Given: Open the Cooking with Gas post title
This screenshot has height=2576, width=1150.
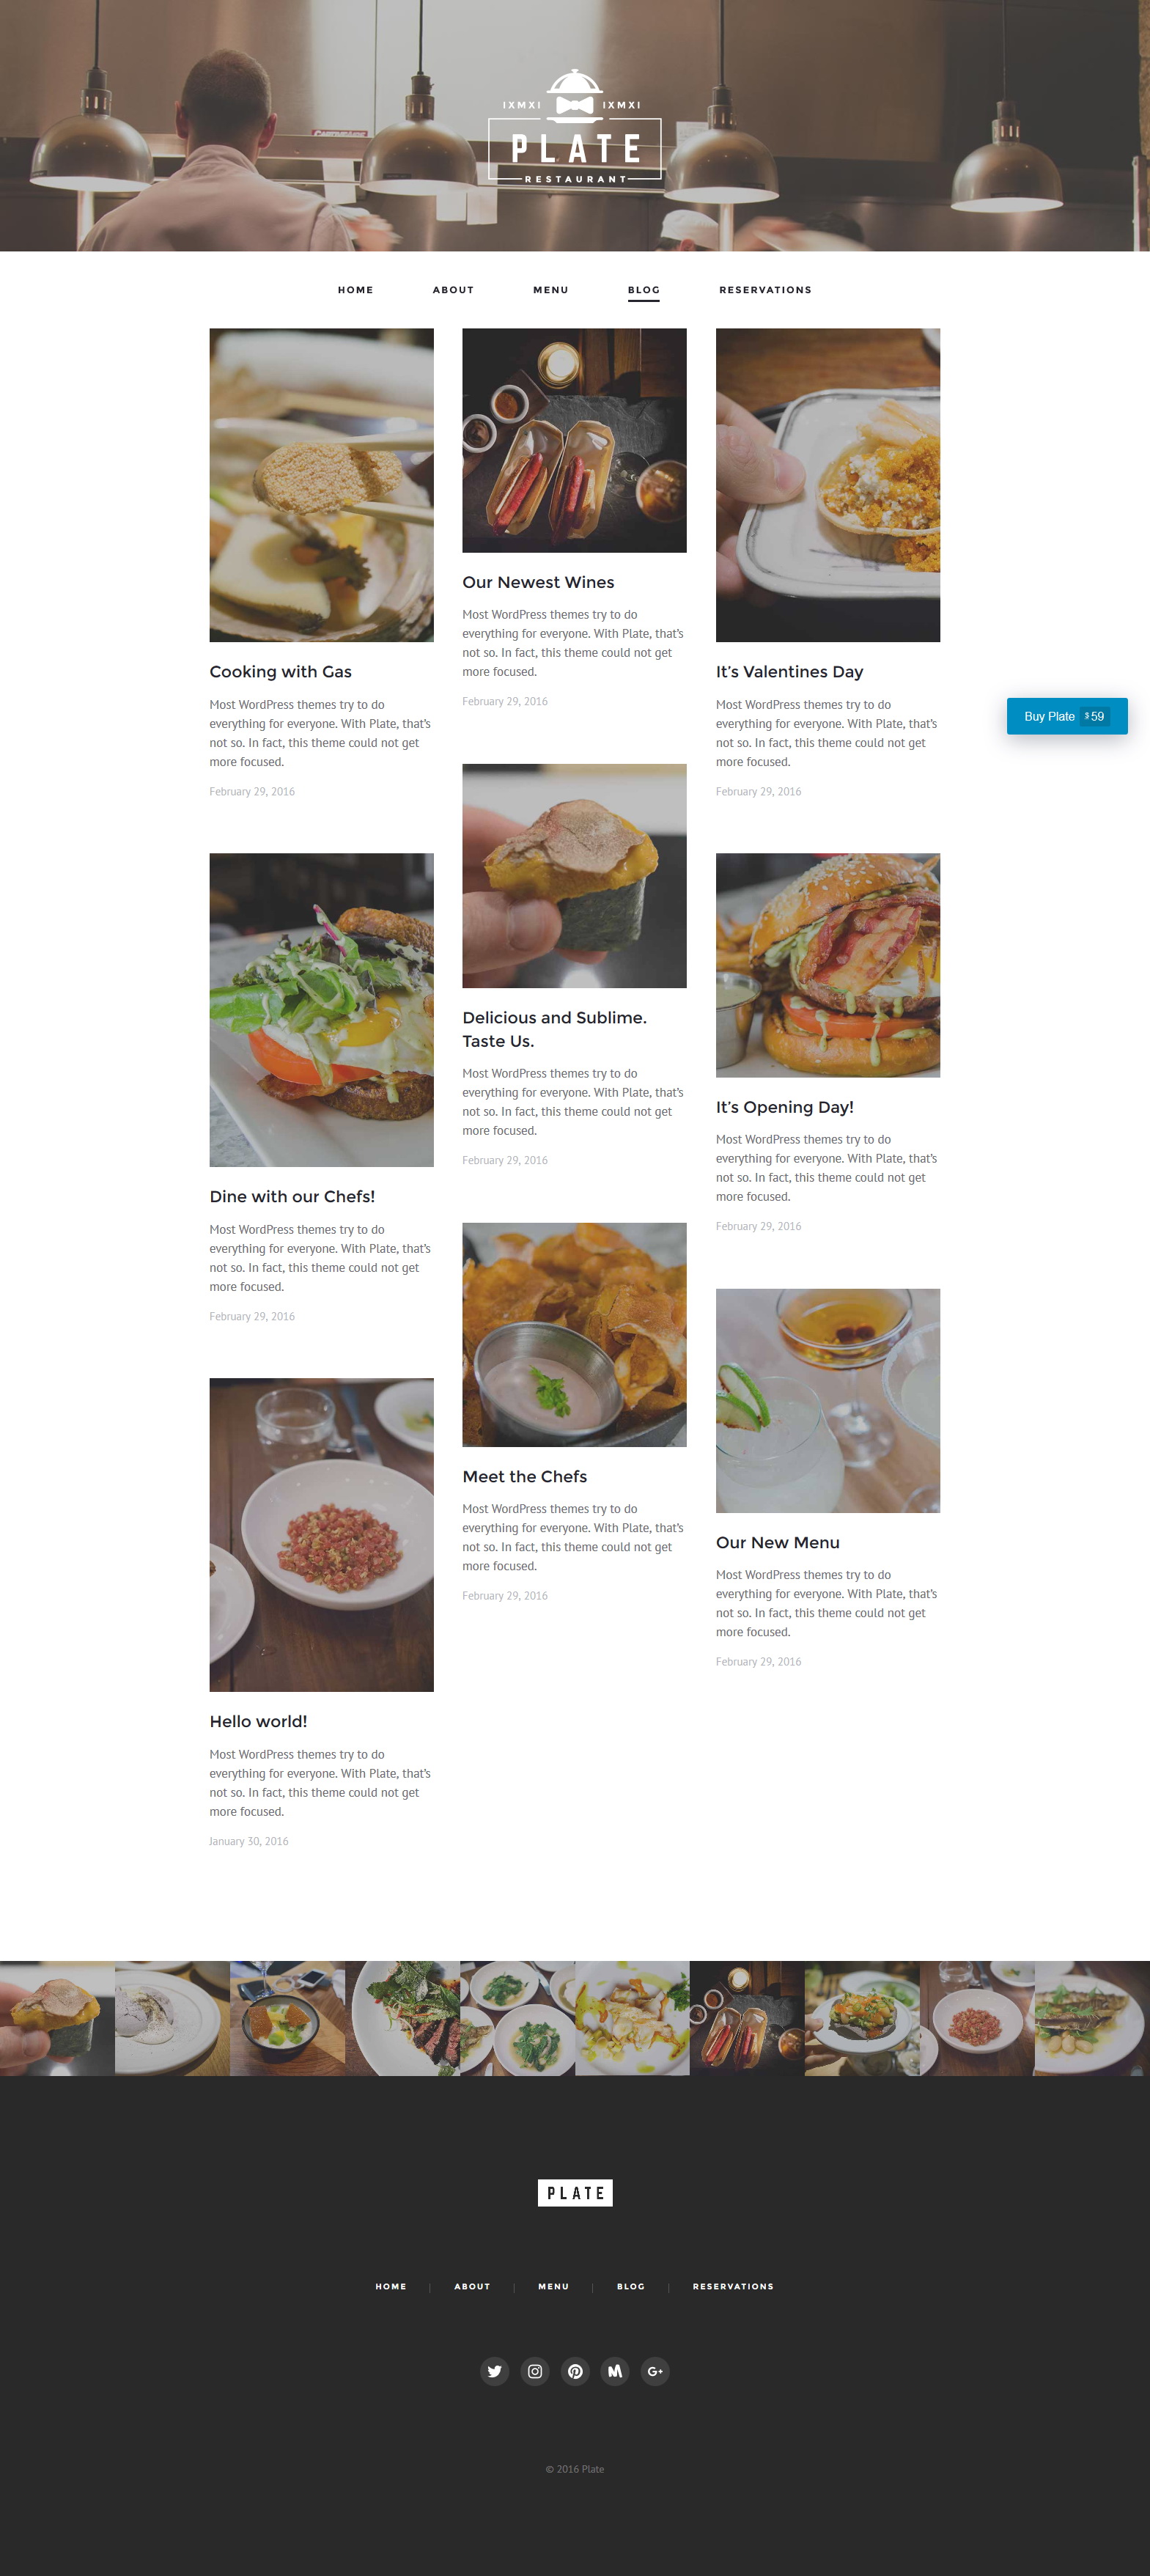Looking at the screenshot, I should point(281,672).
